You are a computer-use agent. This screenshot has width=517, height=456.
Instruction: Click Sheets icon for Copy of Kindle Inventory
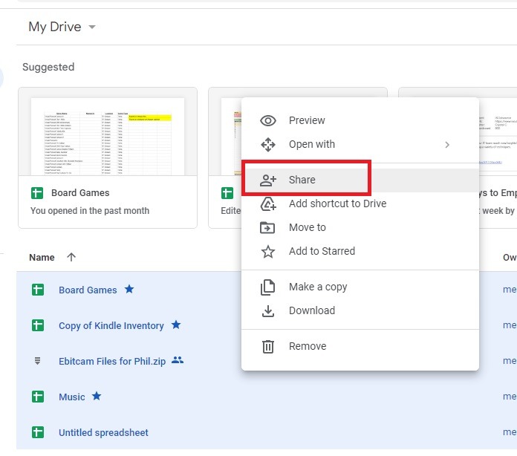pyautogui.click(x=38, y=326)
